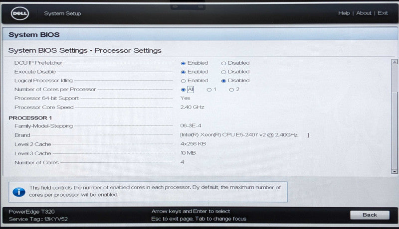Click the Number of Cores value 4
The image size is (399, 229).
182,162
